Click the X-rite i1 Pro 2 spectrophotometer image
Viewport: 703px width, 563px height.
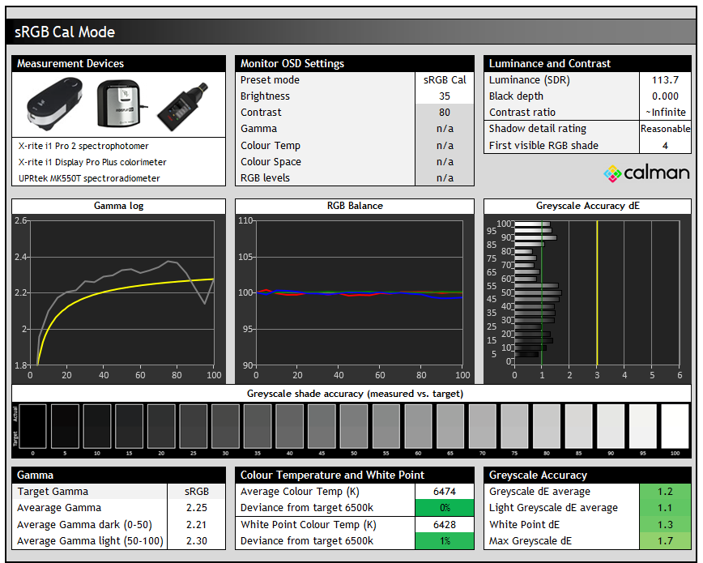56,105
